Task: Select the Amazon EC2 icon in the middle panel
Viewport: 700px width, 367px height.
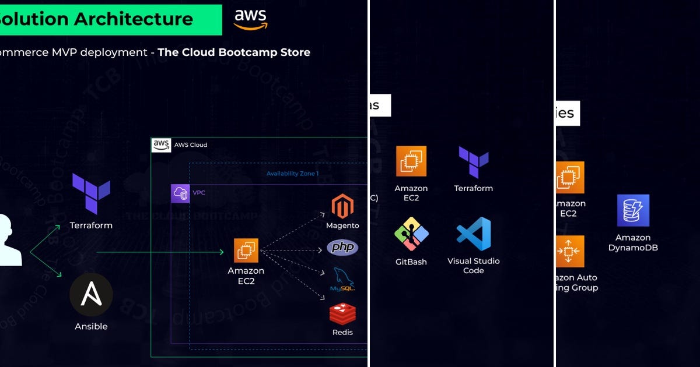Action: [x=411, y=162]
